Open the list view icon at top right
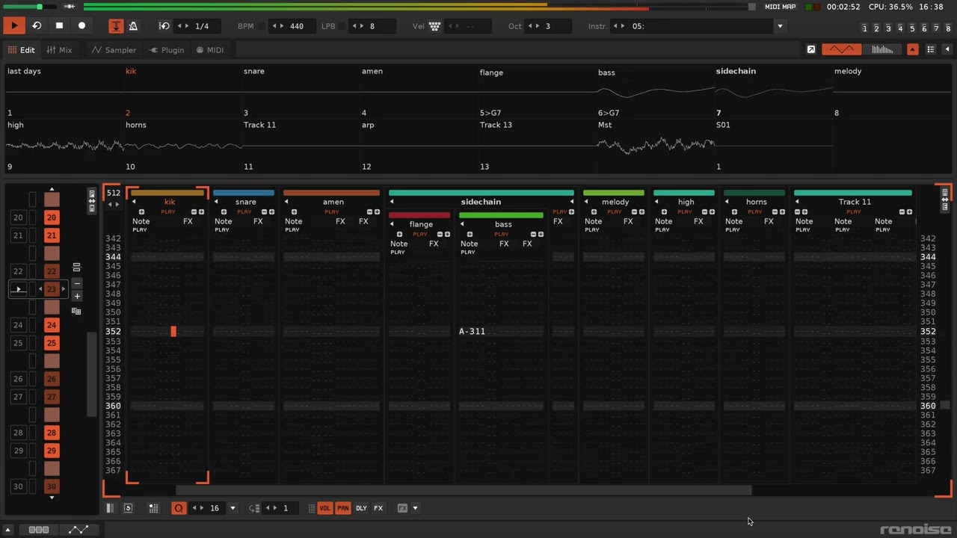 [931, 49]
